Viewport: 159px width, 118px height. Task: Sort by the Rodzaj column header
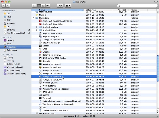point(138,10)
